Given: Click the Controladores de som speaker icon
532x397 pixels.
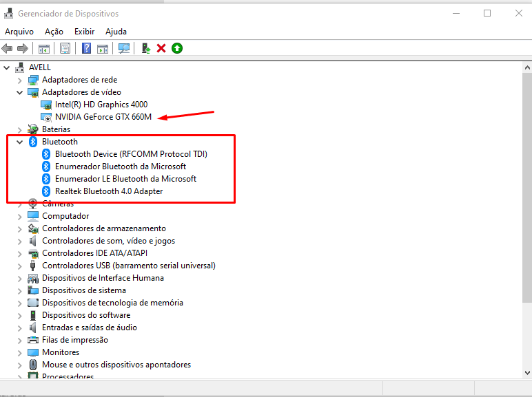Looking at the screenshot, I should click(x=33, y=241).
